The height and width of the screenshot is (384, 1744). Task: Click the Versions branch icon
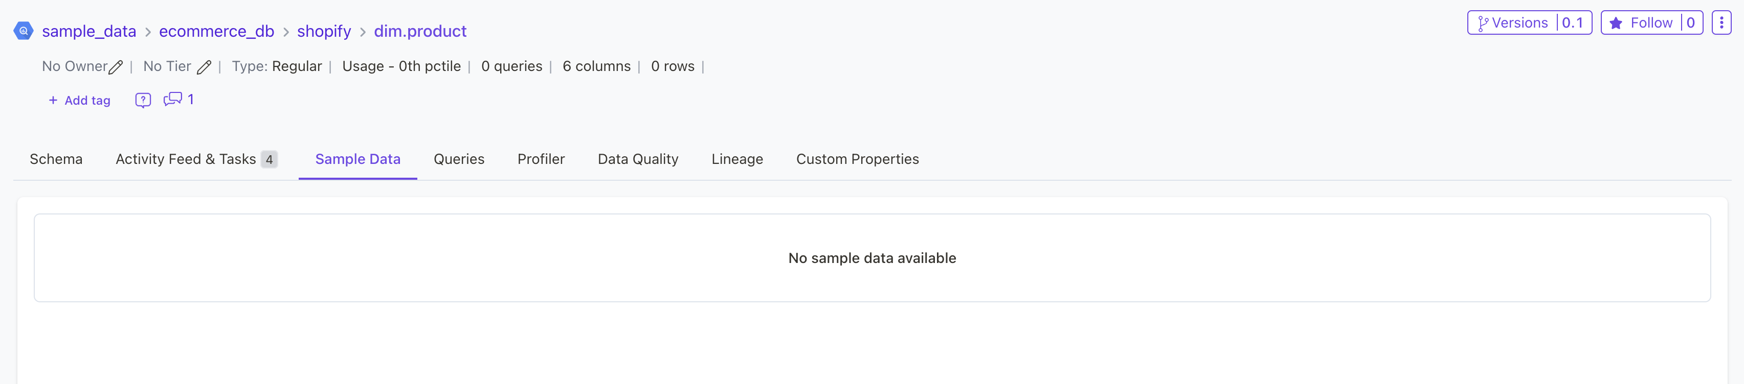(1483, 23)
